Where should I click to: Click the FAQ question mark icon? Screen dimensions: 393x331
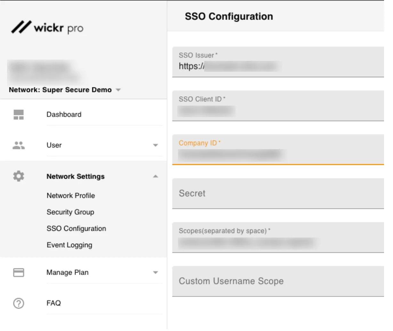tap(19, 303)
